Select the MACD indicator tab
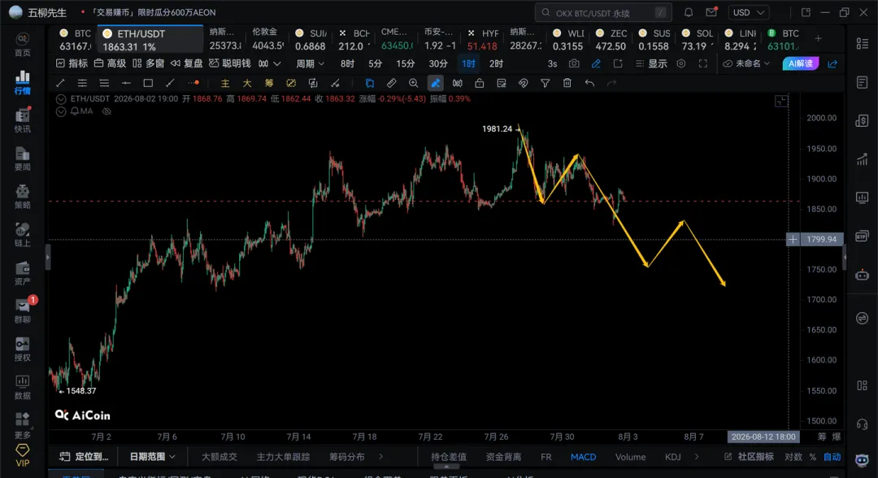The height and width of the screenshot is (478, 878). point(583,457)
